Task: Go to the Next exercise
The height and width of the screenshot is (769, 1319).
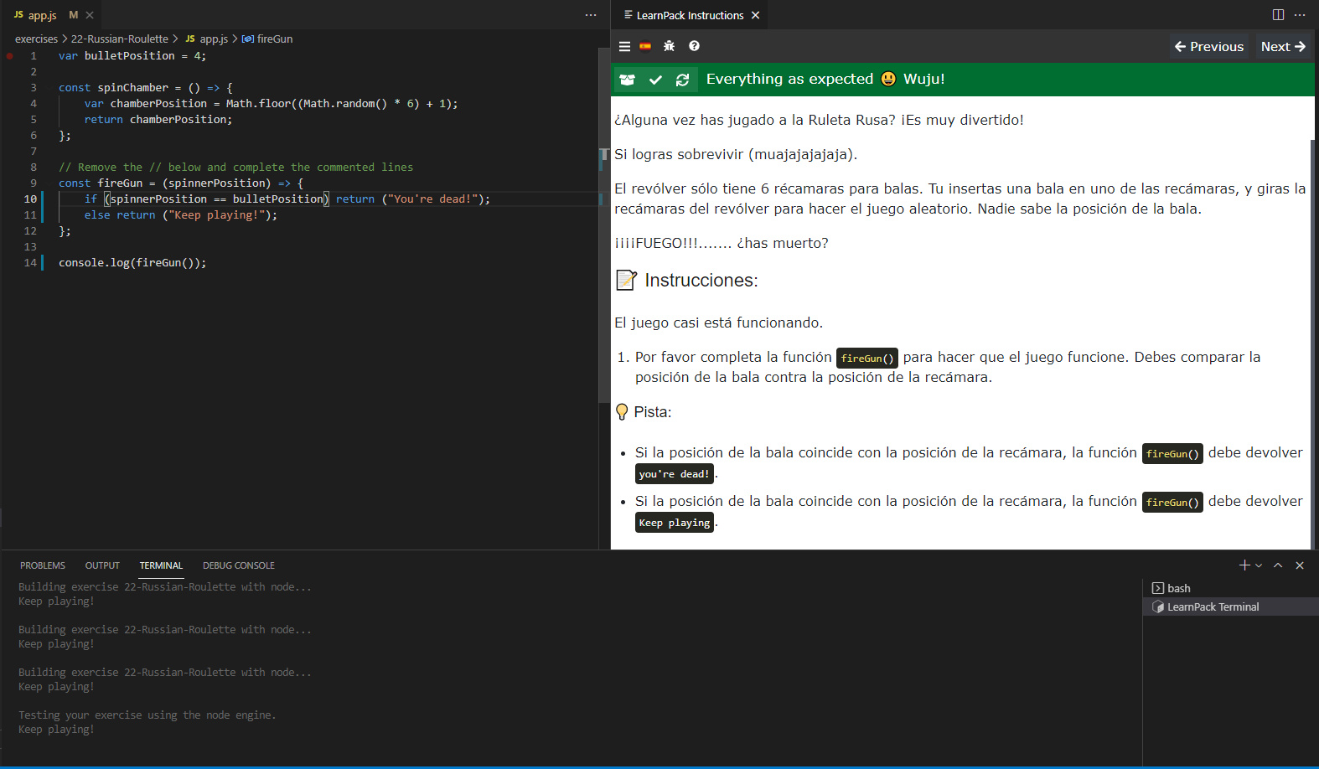Action: click(x=1283, y=47)
